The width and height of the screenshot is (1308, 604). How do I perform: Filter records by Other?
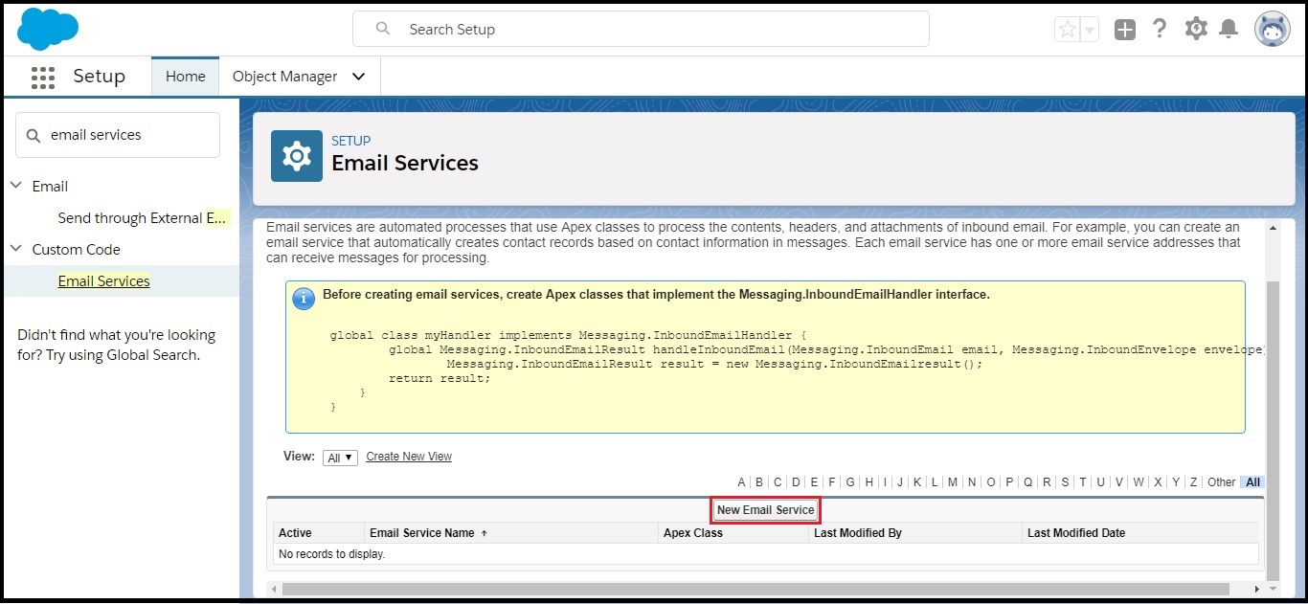click(1221, 482)
